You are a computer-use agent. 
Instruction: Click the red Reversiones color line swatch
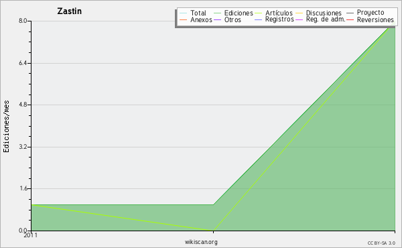350,19
